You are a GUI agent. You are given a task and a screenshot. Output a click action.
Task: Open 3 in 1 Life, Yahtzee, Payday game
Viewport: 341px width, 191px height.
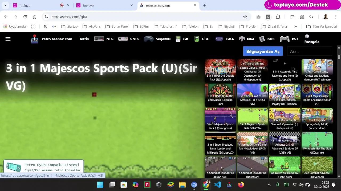[x=285, y=95]
